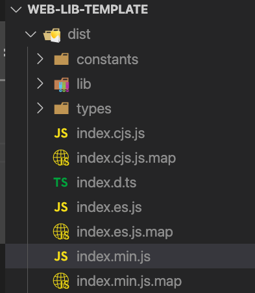This screenshot has width=255, height=293.
Task: Open the index.cjs.js file
Action: tap(111, 134)
